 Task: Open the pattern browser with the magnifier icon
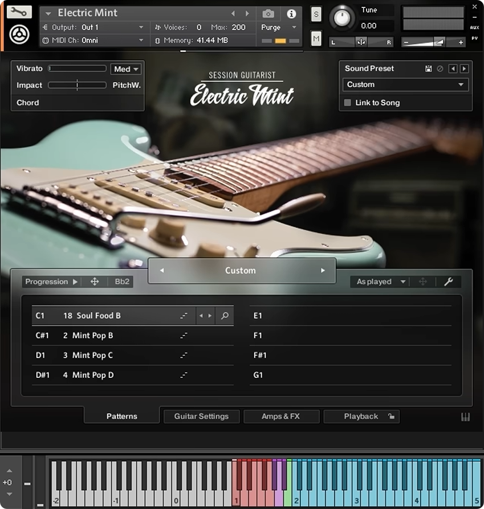coord(225,316)
